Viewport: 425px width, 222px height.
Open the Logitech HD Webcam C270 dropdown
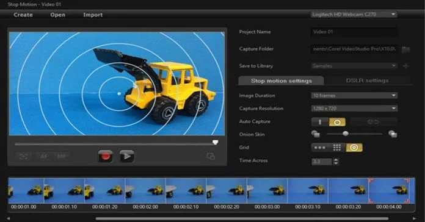coord(354,15)
